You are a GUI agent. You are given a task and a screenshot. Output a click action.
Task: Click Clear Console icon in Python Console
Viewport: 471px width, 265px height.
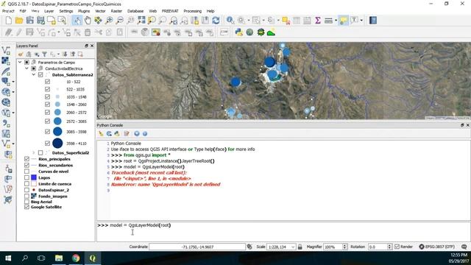pyautogui.click(x=101, y=134)
